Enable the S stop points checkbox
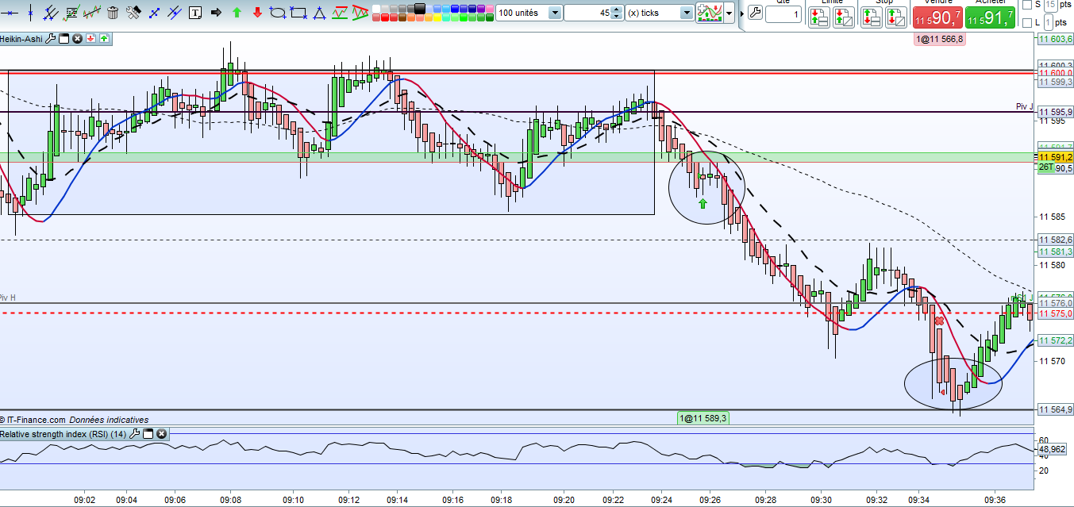This screenshot has width=1074, height=507. click(x=1026, y=5)
